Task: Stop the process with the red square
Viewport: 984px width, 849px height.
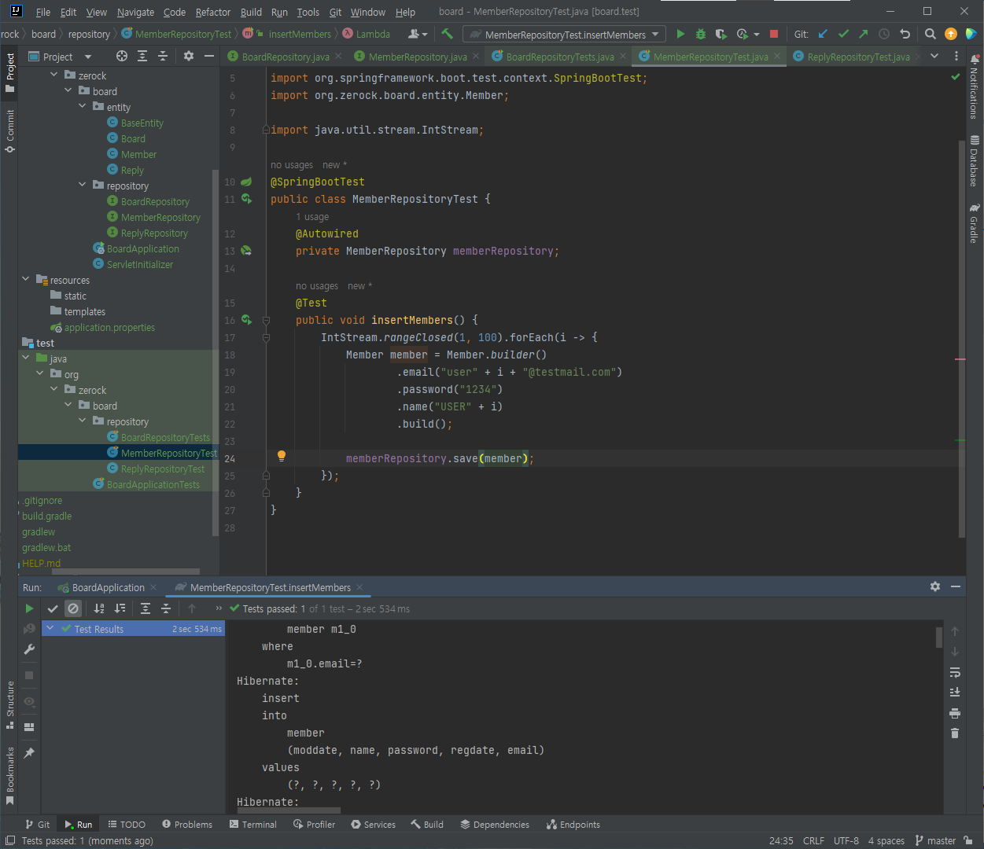Action: point(774,34)
